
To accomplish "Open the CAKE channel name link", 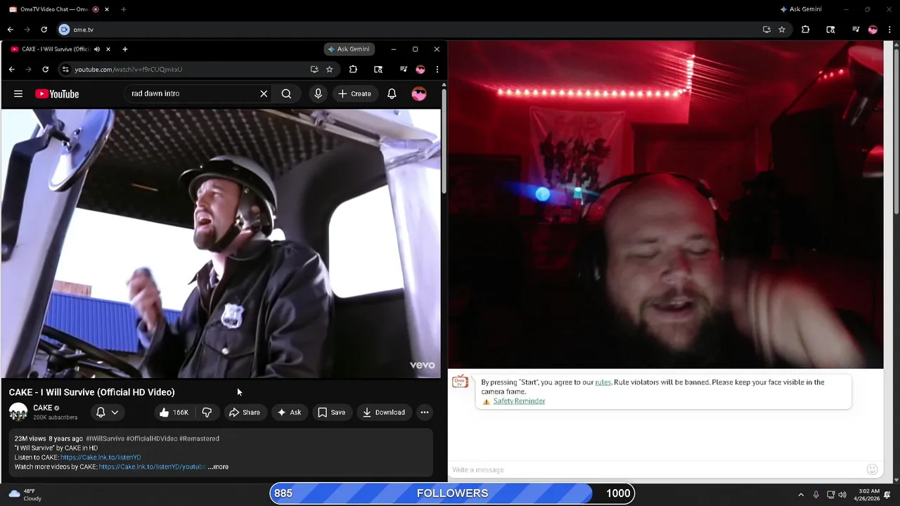I will tap(43, 408).
